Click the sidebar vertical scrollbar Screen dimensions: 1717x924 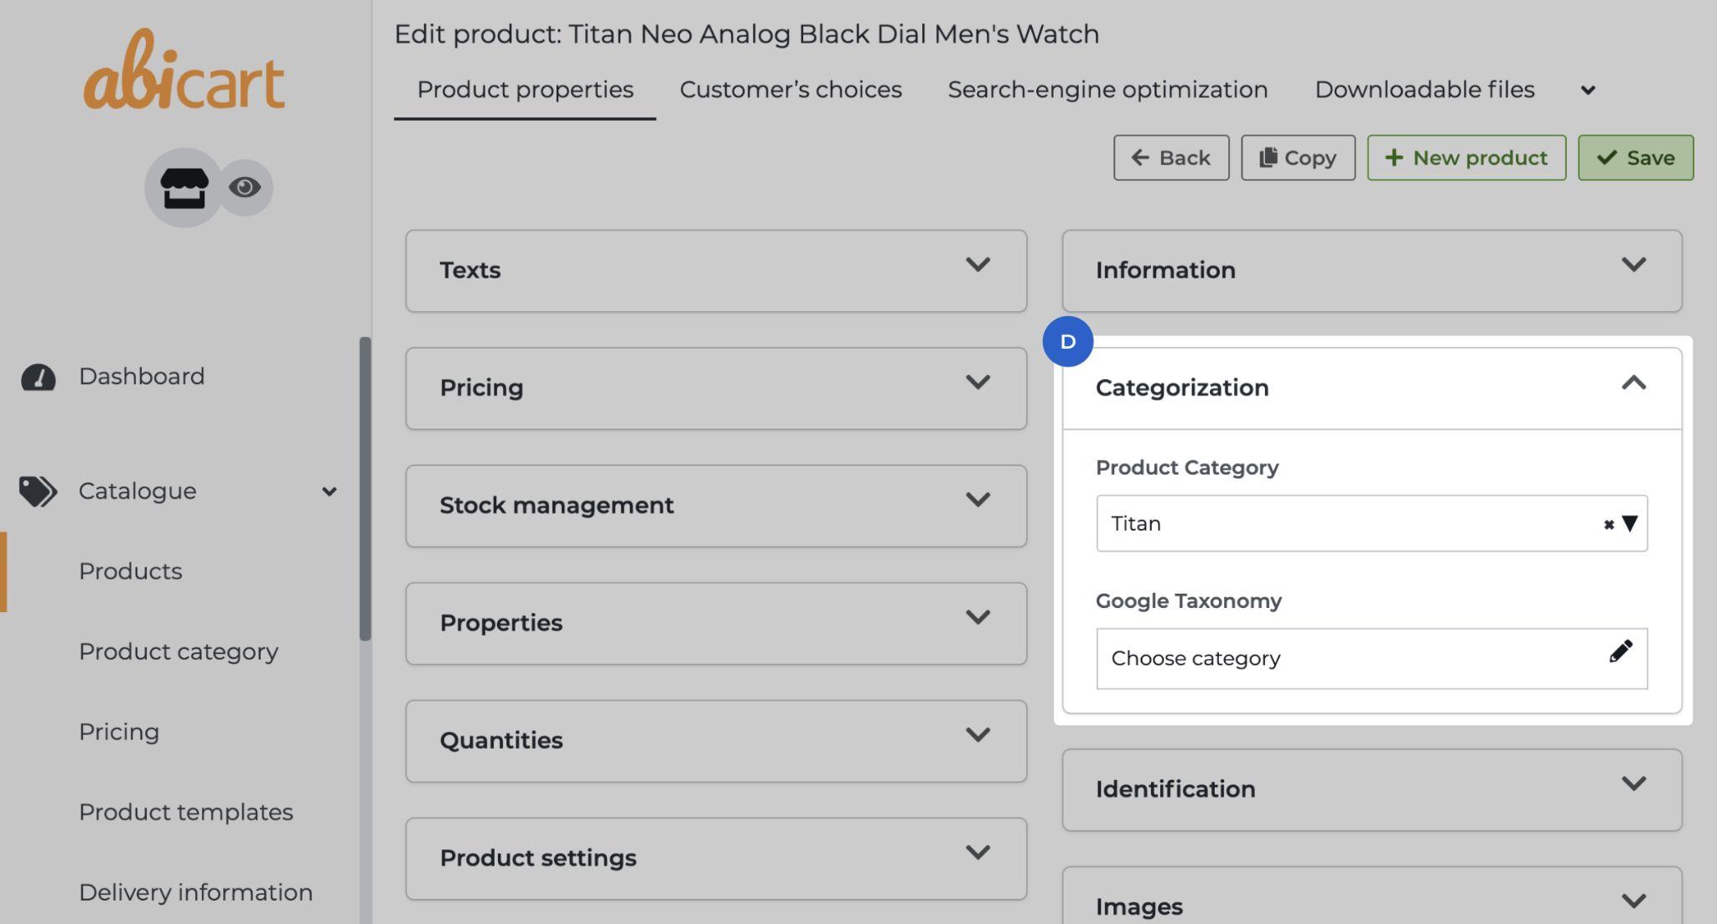tap(365, 489)
